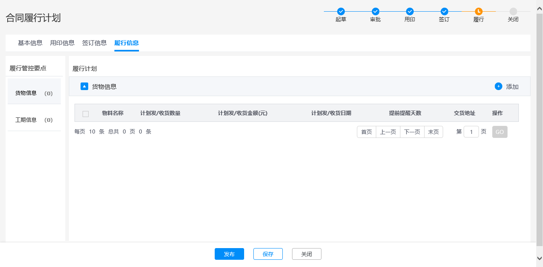Screen dimensions: 543x267
Task: Click the 保存 button
Action: click(268, 254)
